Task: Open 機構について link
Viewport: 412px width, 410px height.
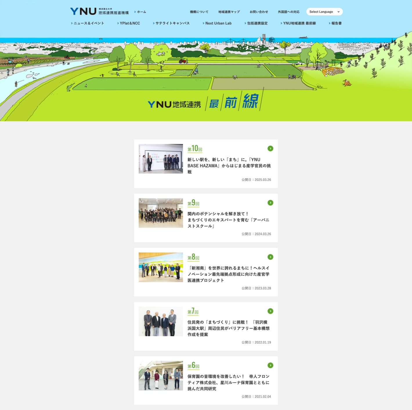Action: 199,12
